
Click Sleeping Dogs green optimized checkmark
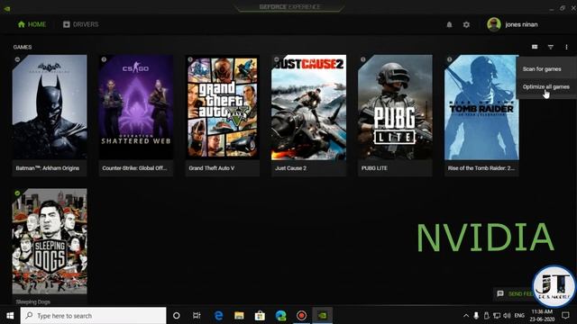click(18, 193)
